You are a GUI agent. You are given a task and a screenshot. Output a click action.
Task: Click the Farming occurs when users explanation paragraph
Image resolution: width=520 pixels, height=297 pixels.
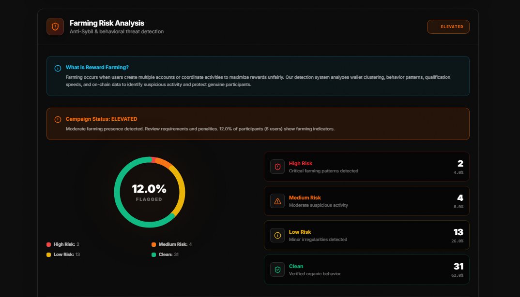point(258,81)
